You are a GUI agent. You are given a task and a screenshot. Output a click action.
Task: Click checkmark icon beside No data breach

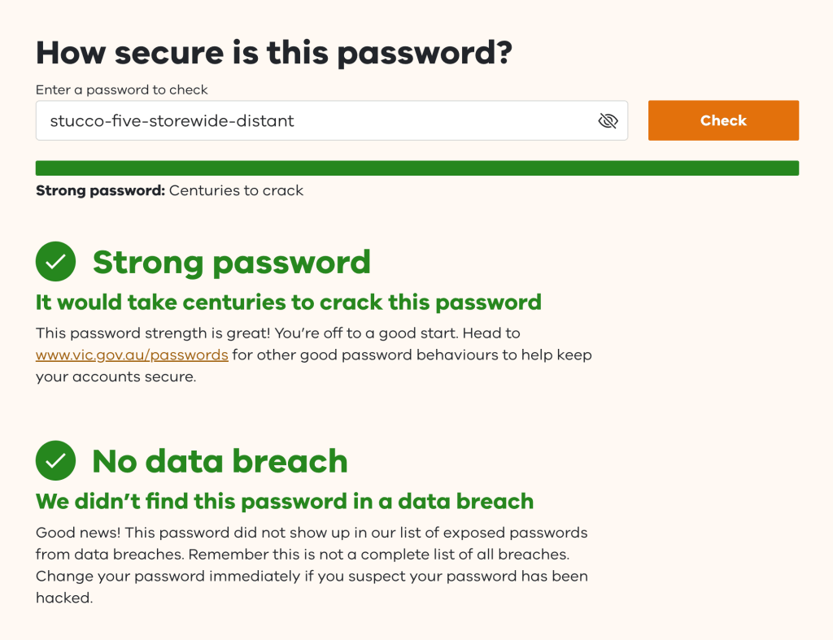(55, 461)
